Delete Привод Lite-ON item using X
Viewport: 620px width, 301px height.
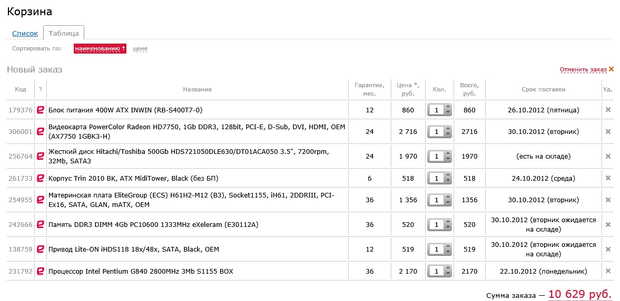click(x=607, y=250)
